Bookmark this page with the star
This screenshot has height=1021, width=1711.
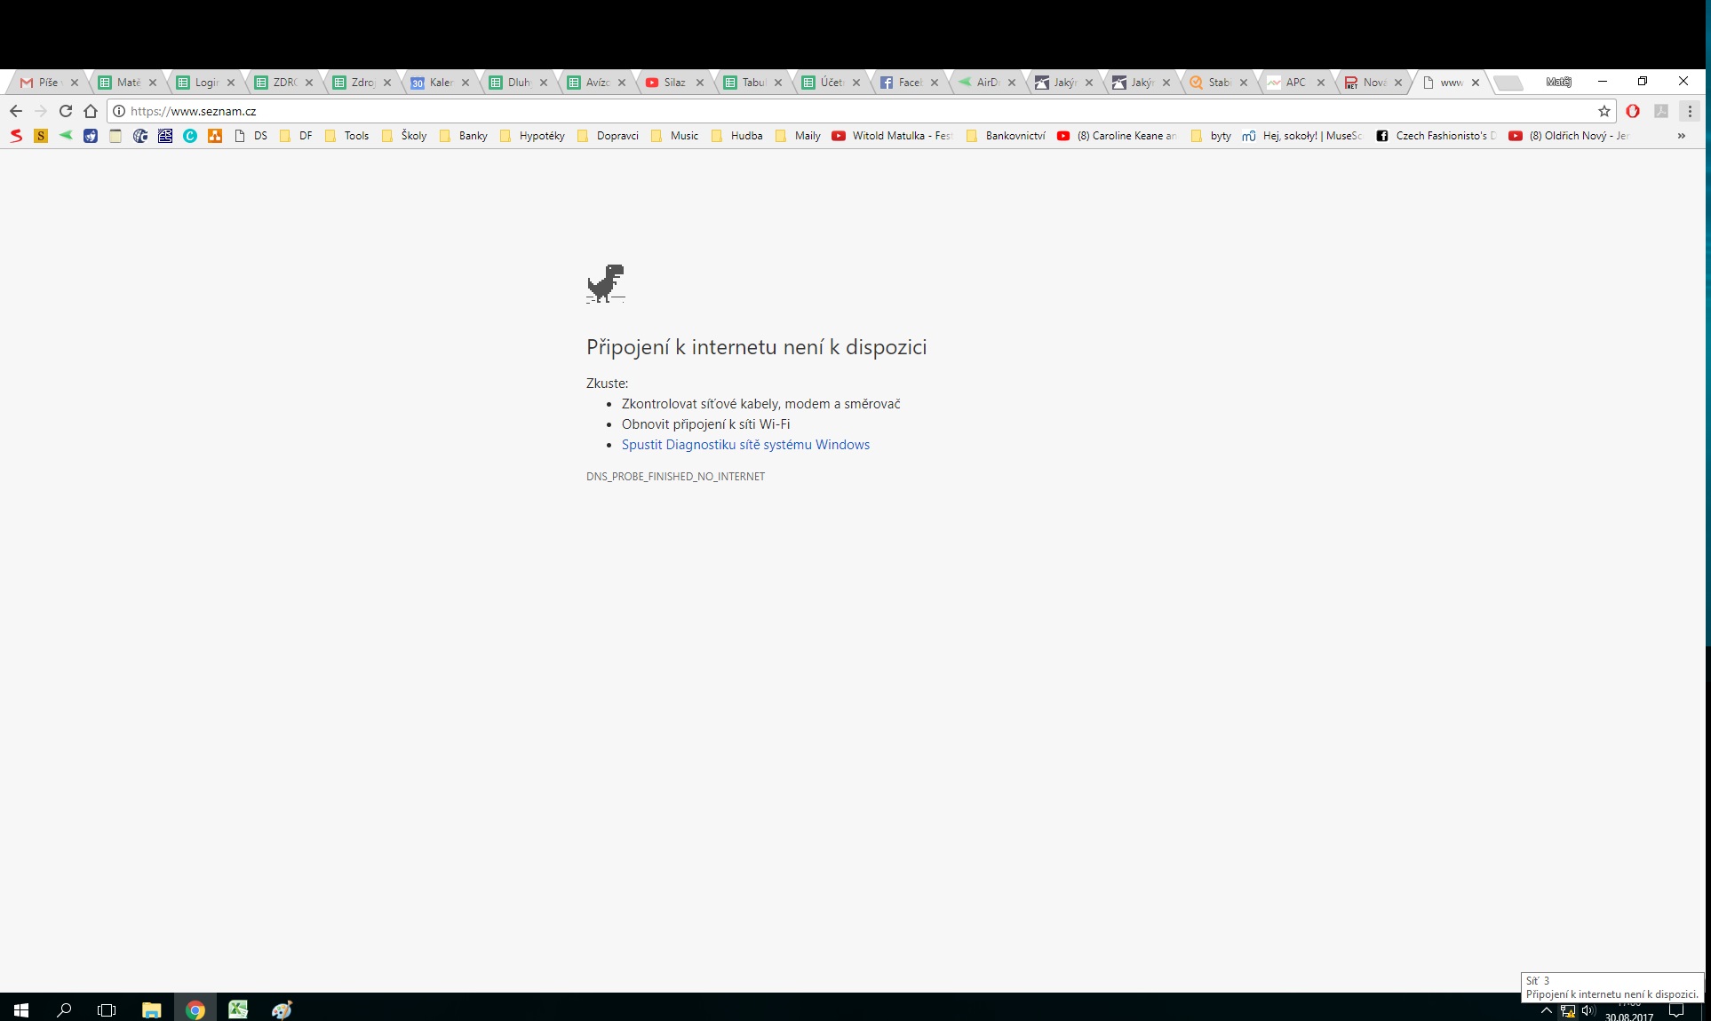coord(1604,111)
